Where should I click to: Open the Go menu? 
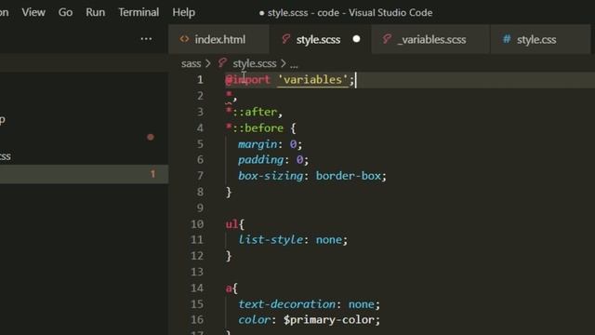pos(65,12)
